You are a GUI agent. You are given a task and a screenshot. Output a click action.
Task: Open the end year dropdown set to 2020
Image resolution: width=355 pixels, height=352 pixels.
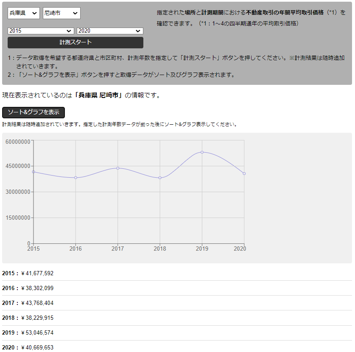point(109,31)
